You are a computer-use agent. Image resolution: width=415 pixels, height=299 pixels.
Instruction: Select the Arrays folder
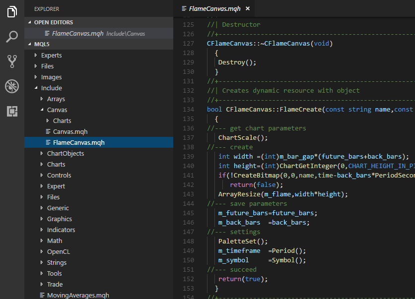[x=56, y=99]
